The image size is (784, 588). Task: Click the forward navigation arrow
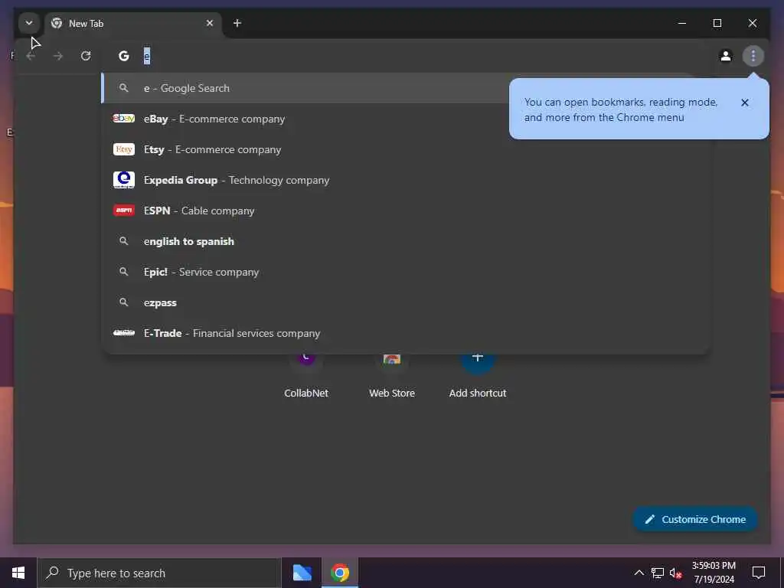[x=58, y=56]
